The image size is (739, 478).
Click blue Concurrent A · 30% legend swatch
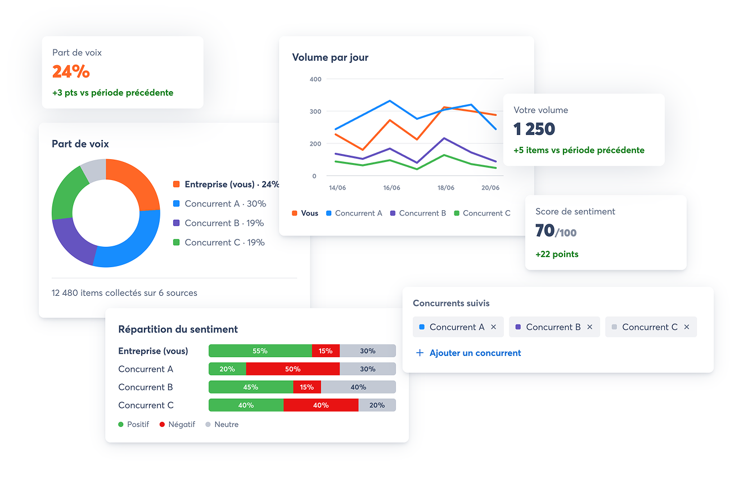pyautogui.click(x=177, y=204)
